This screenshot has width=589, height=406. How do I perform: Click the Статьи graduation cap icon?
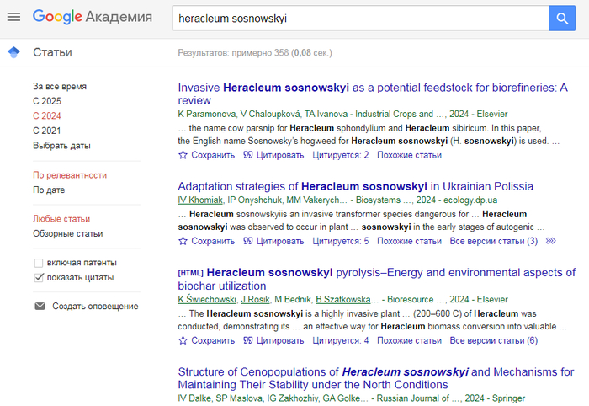13,53
